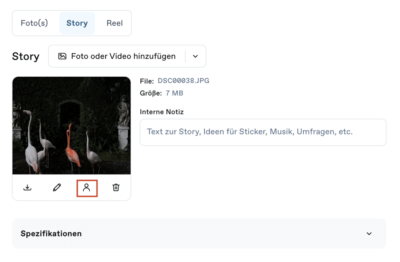Image resolution: width=400 pixels, height=262 pixels.
Task: Open the flamingo photo thumbnail
Action: [71, 125]
